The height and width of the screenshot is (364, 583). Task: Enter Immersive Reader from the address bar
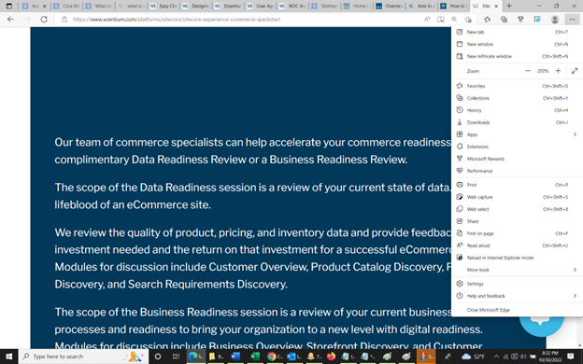[x=441, y=20]
